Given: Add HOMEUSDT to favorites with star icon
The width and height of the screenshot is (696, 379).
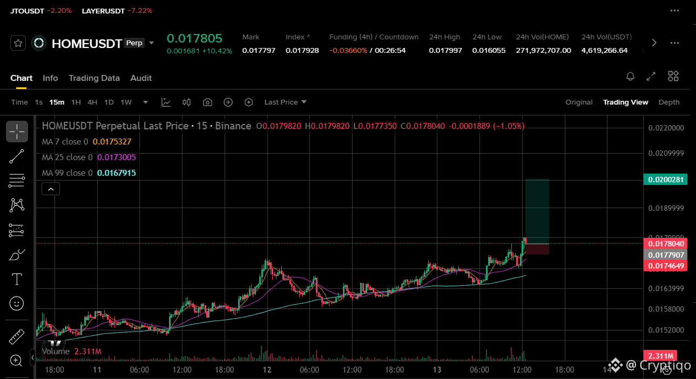Looking at the screenshot, I should click(18, 43).
